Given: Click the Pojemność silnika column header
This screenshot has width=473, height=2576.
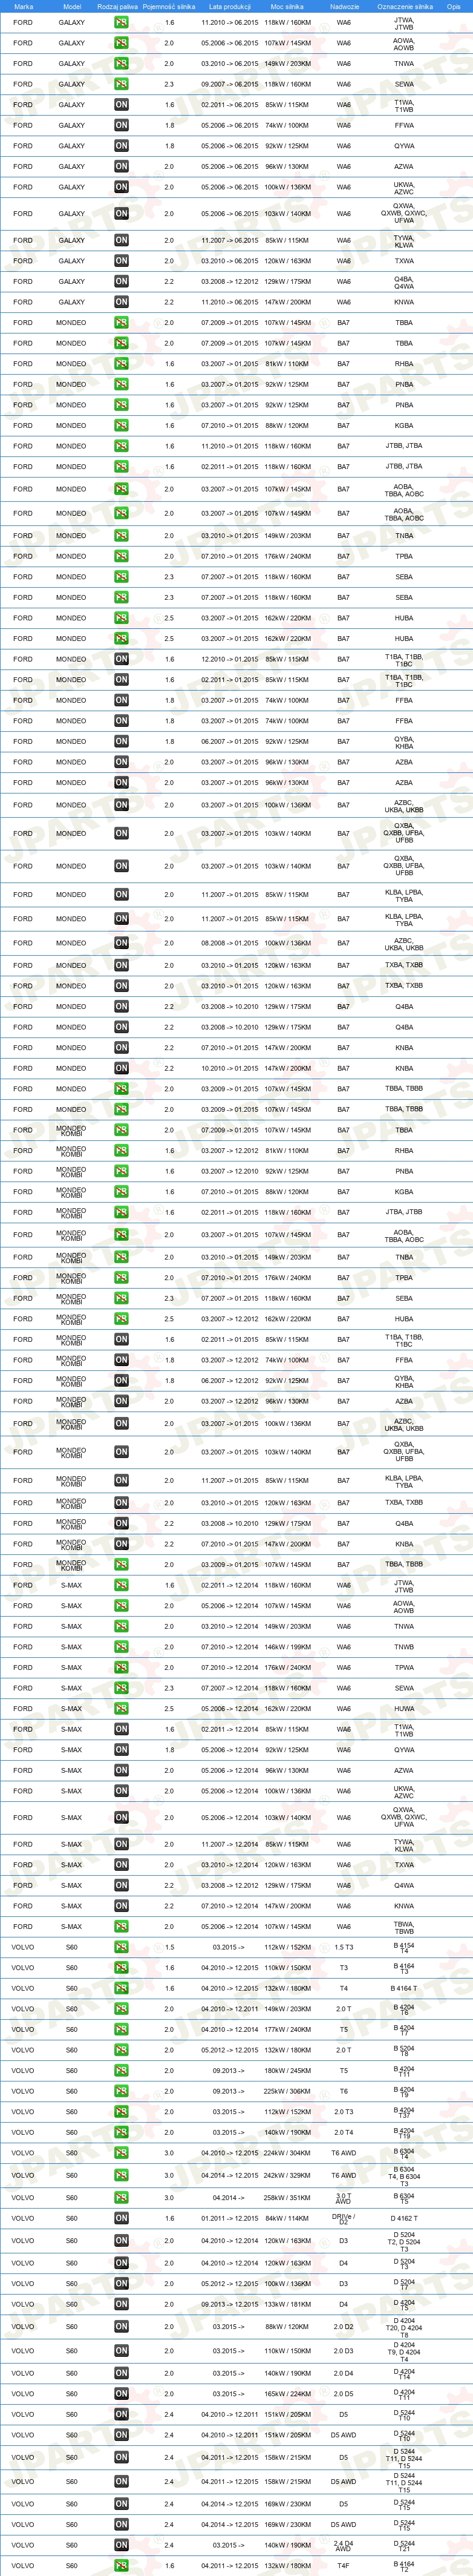Looking at the screenshot, I should click(169, 6).
